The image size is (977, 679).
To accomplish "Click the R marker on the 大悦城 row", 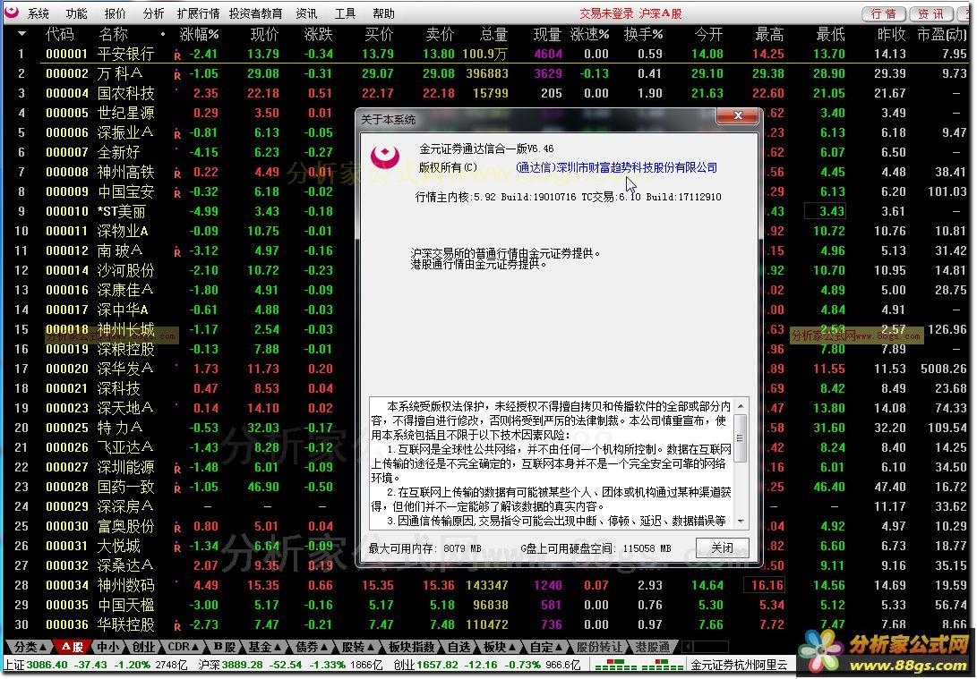I will coord(177,548).
